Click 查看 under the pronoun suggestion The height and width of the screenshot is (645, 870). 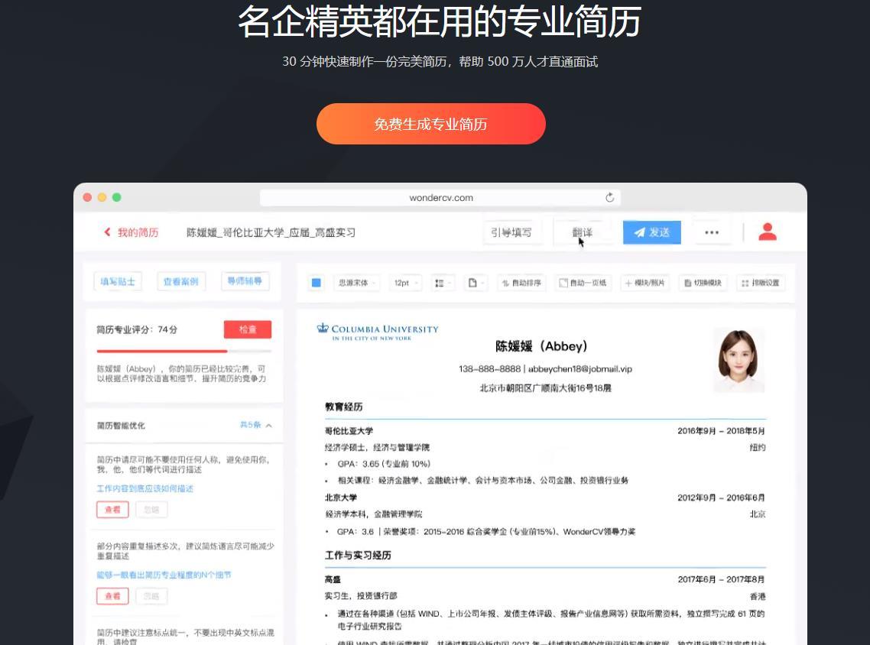[x=112, y=510]
